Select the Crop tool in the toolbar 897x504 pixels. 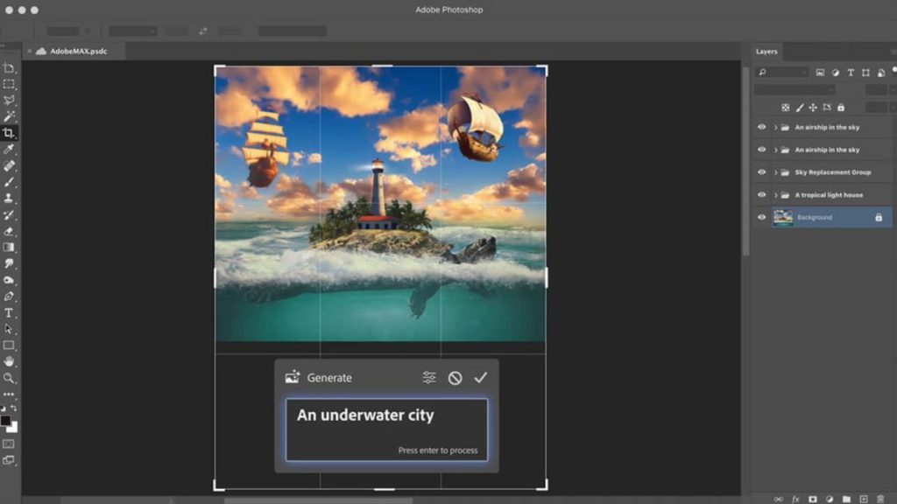10,132
